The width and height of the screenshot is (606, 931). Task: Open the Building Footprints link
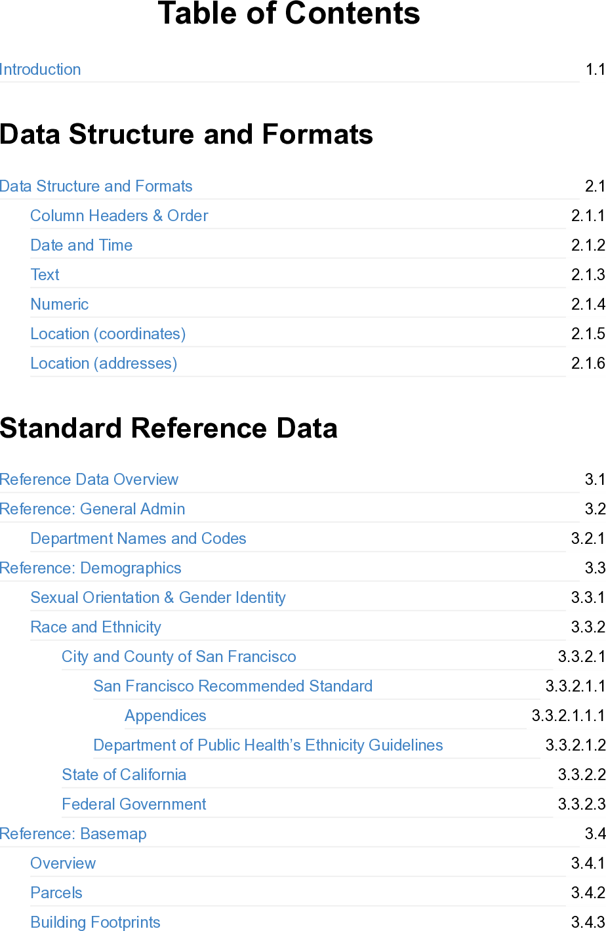tap(96, 922)
